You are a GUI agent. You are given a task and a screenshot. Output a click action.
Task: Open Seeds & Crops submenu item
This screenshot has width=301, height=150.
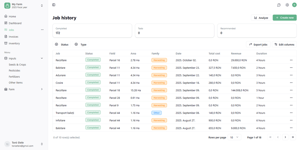[17, 65]
